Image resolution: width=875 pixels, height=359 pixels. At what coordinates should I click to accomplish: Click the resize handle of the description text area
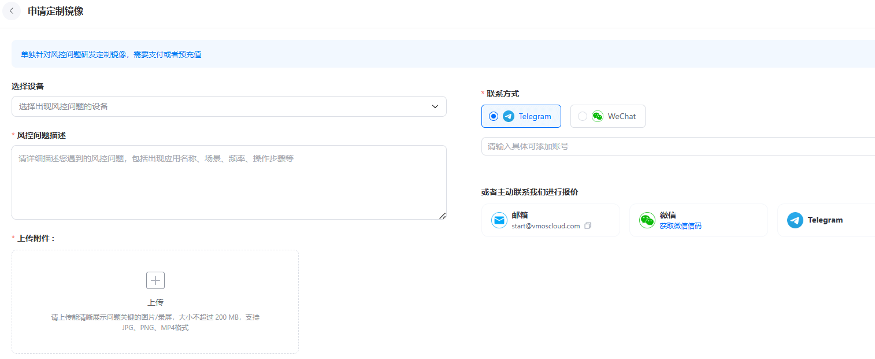[443, 216]
